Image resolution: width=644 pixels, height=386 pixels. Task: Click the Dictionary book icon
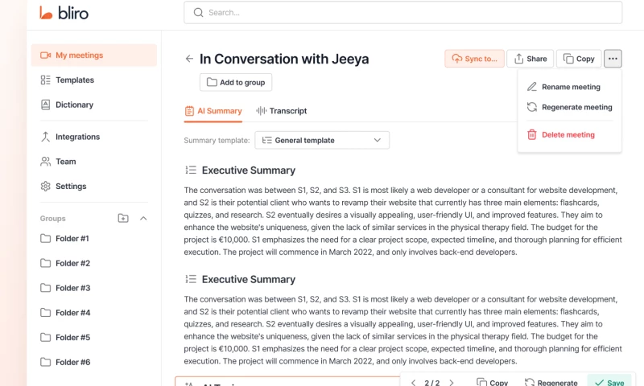(x=45, y=105)
